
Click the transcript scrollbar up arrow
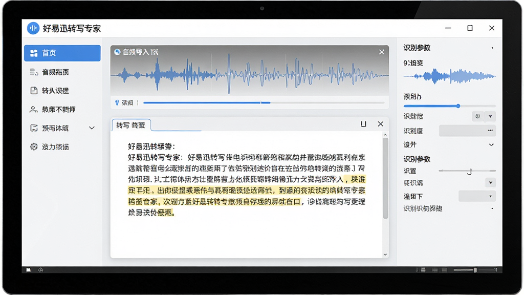(385, 135)
